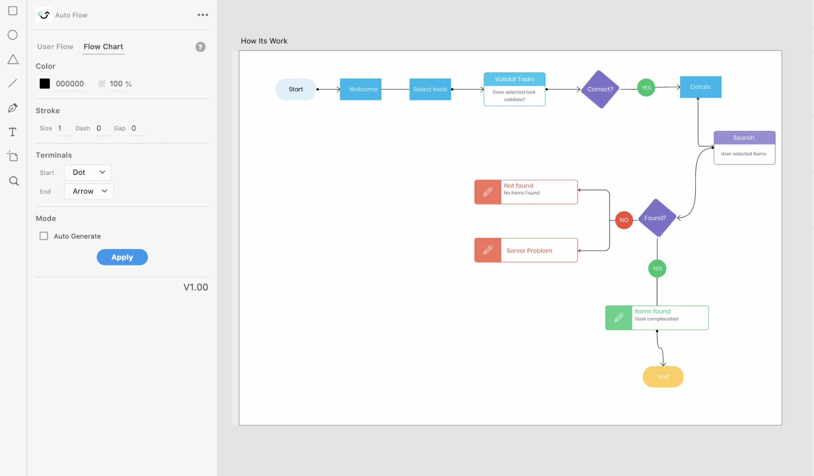Screen dimensions: 814x476
Task: Click the Auto Flow plugin logo
Action: (x=44, y=15)
